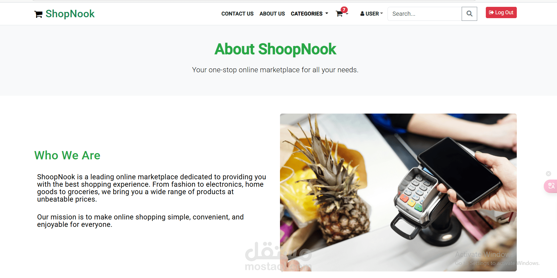
Task: Click the magnifying glass search button
Action: pos(469,14)
